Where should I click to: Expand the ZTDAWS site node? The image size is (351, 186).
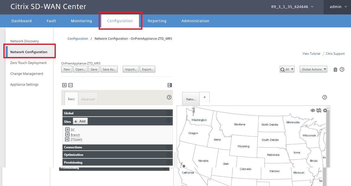tap(67, 140)
